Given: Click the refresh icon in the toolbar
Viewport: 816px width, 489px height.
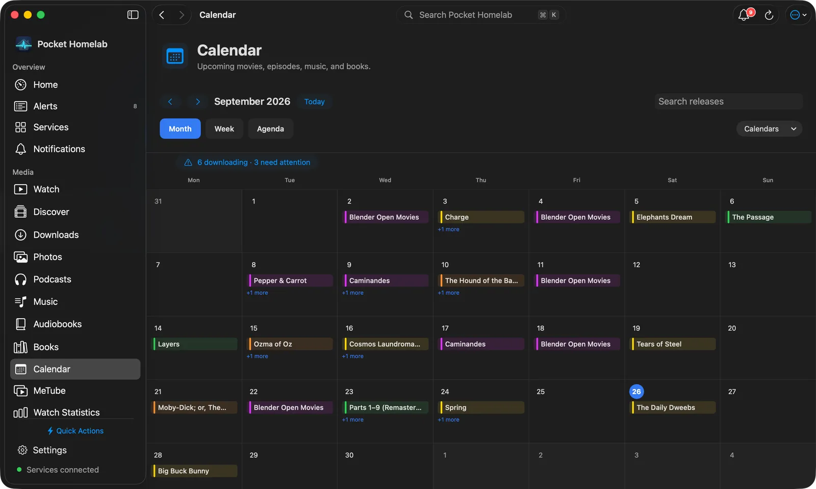Looking at the screenshot, I should [x=769, y=15].
